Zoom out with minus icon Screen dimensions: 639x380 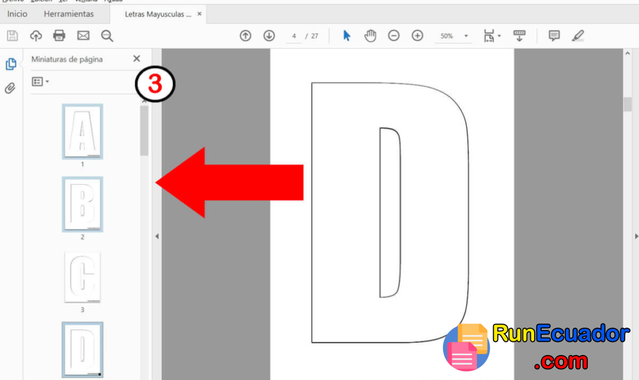(394, 36)
